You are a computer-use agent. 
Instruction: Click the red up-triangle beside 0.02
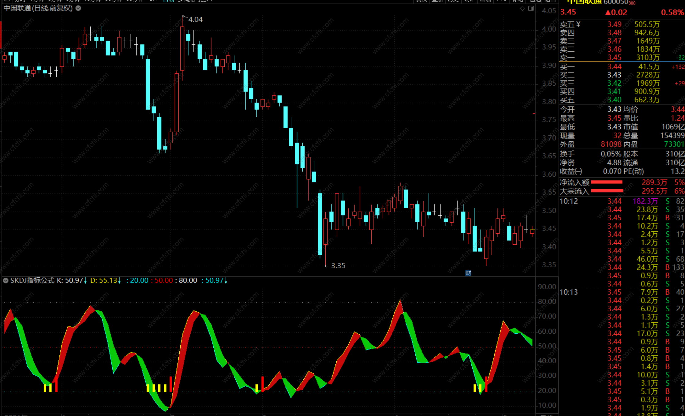tap(608, 13)
